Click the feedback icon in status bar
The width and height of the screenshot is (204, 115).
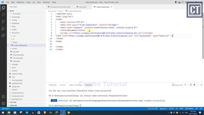tap(197, 109)
